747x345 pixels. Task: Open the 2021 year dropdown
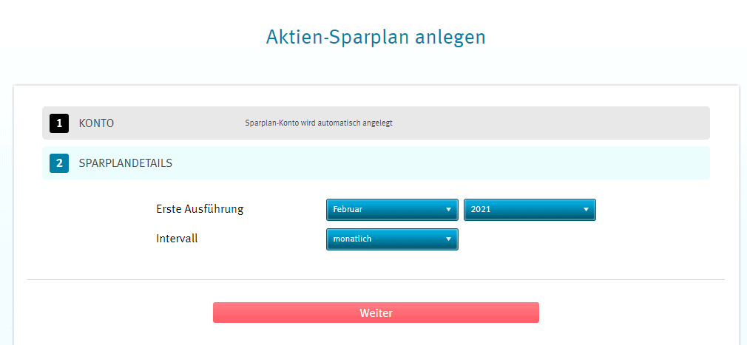point(530,210)
